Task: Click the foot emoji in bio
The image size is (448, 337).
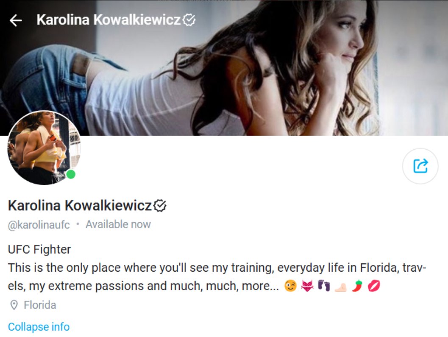Action: pos(341,287)
